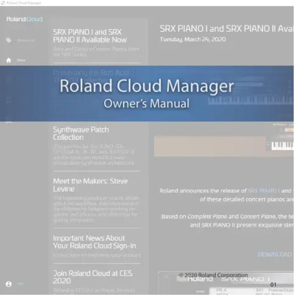This screenshot has width=294, height=295.
Task: Select the Synthwave Patch Collection article
Action: (81, 133)
